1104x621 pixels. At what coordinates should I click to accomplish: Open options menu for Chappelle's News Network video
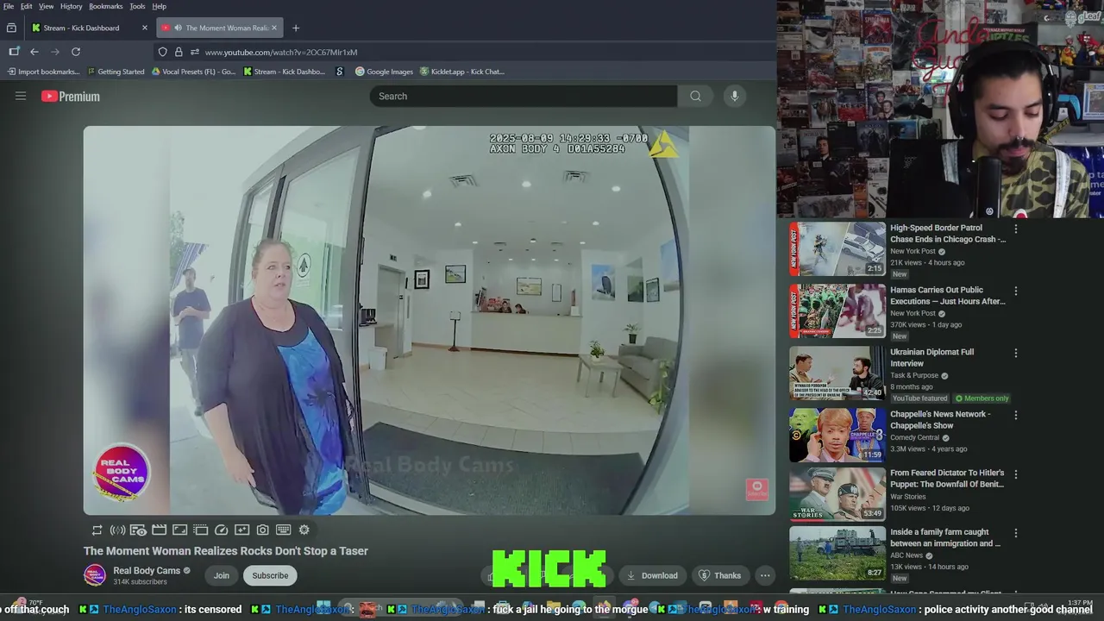tap(1016, 415)
